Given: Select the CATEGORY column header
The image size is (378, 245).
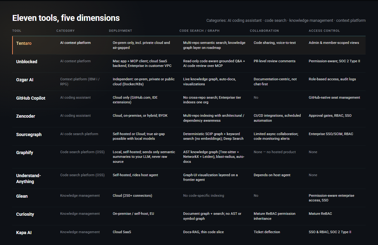Looking at the screenshot, I should [x=65, y=31].
